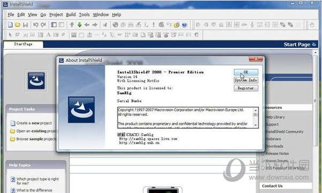Click the Browse sample projects link

click(36, 139)
